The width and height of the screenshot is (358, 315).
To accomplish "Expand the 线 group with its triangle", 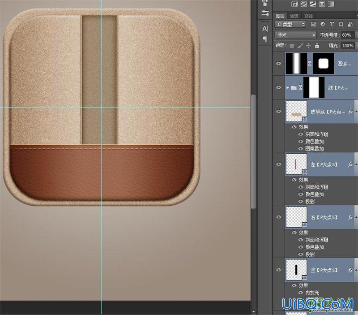I will click(288, 87).
